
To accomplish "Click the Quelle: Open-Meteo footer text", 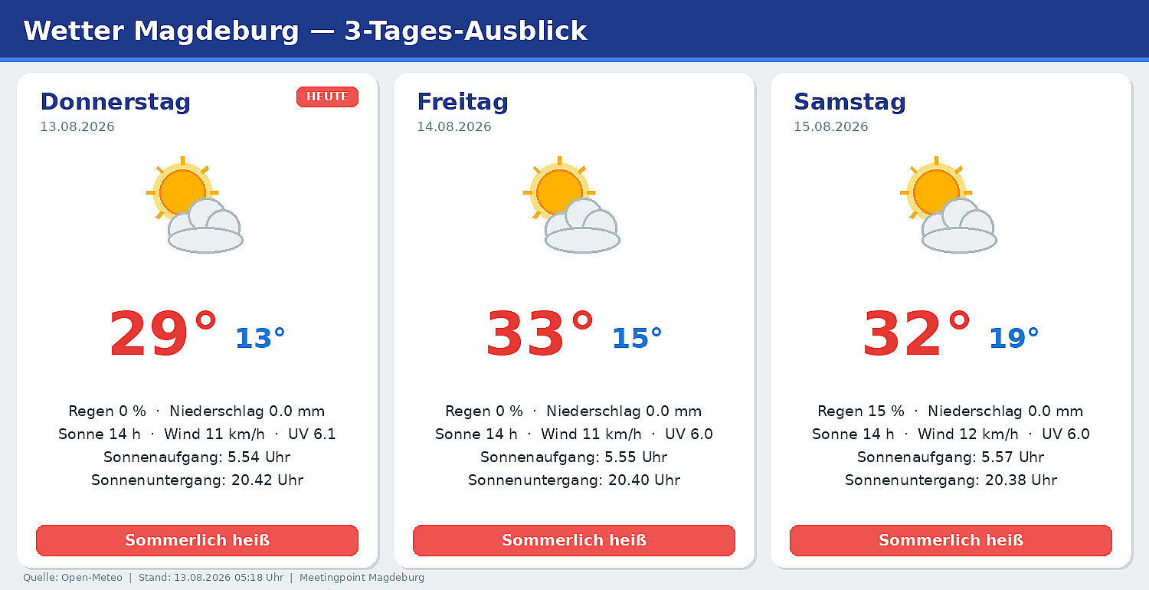I will [x=73, y=578].
